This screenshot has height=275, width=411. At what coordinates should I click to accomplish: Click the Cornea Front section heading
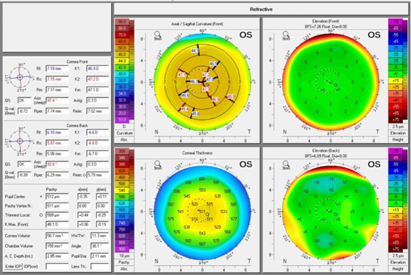[x=78, y=59]
